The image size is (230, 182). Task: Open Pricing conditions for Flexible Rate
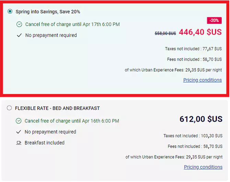tap(203, 167)
